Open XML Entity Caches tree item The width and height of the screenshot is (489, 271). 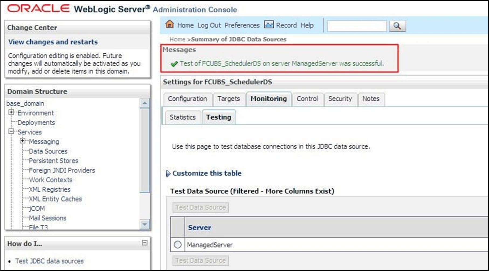click(55, 199)
